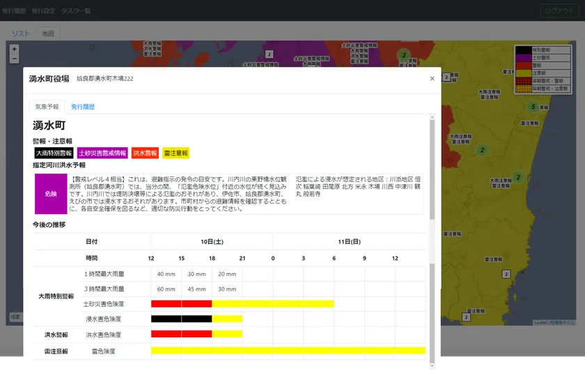
Task: Close the 湧水町役場 dialog
Action: pyautogui.click(x=432, y=79)
